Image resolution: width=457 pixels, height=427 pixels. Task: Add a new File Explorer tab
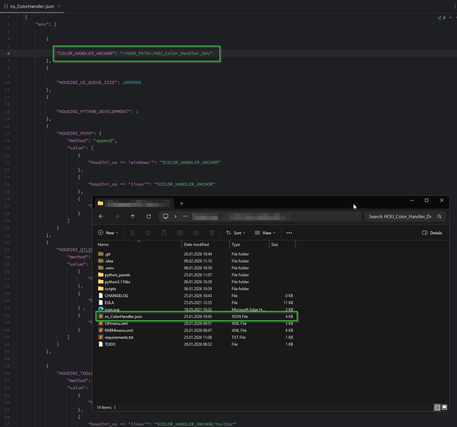[x=181, y=204]
